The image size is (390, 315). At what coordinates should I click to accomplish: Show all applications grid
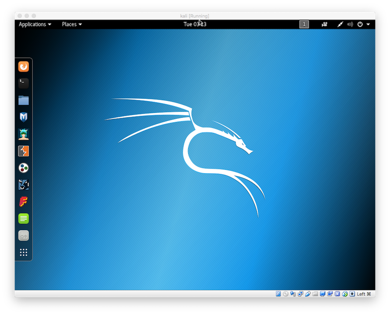pyautogui.click(x=24, y=252)
